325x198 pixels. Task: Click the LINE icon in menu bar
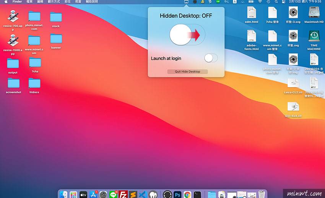coord(218,2)
